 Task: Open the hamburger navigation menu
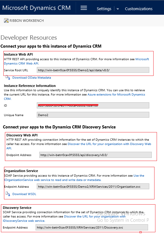click(x=84, y=8)
